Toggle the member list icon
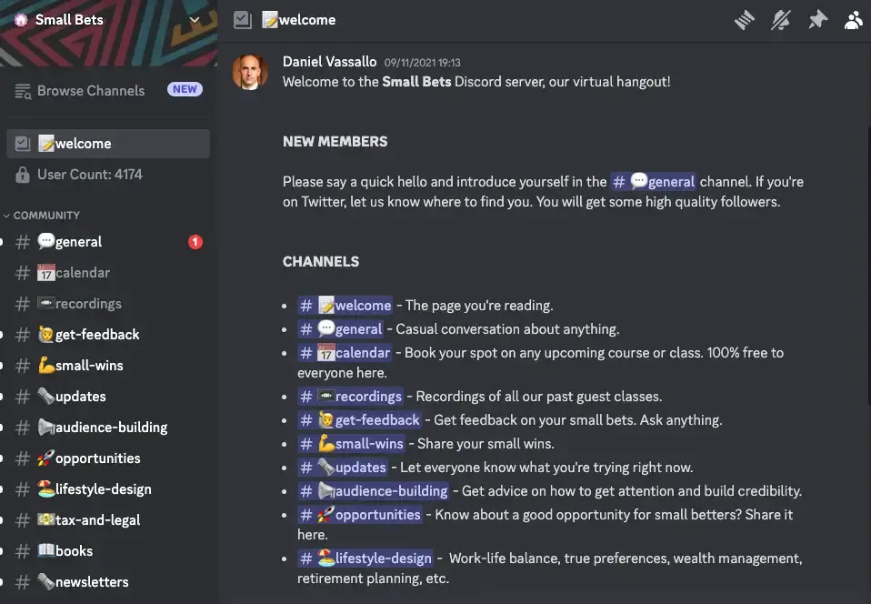 point(853,19)
